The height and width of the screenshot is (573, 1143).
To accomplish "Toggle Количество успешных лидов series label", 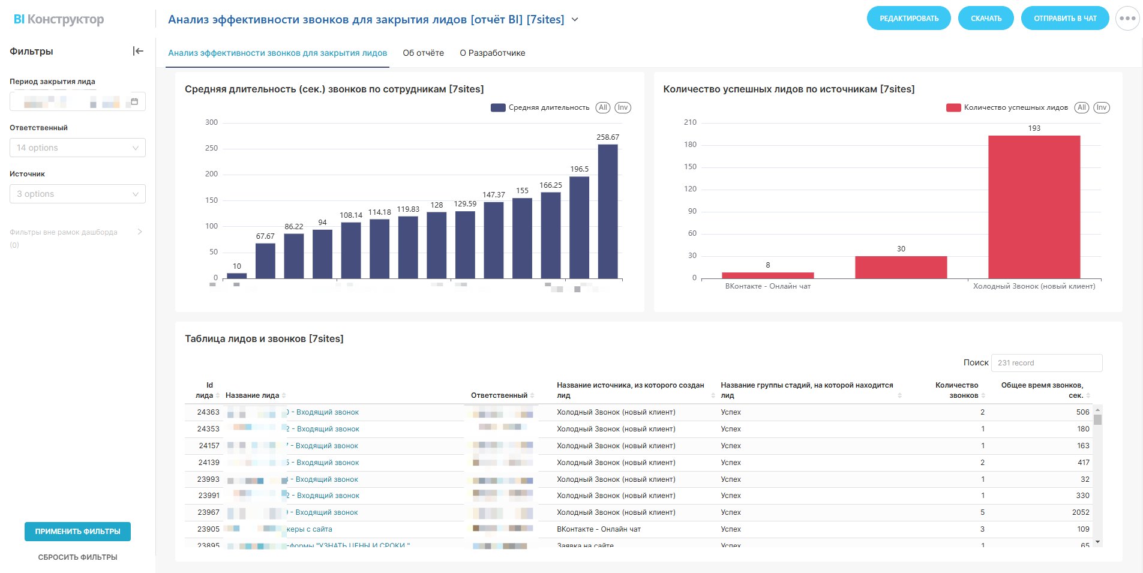I will [1016, 107].
